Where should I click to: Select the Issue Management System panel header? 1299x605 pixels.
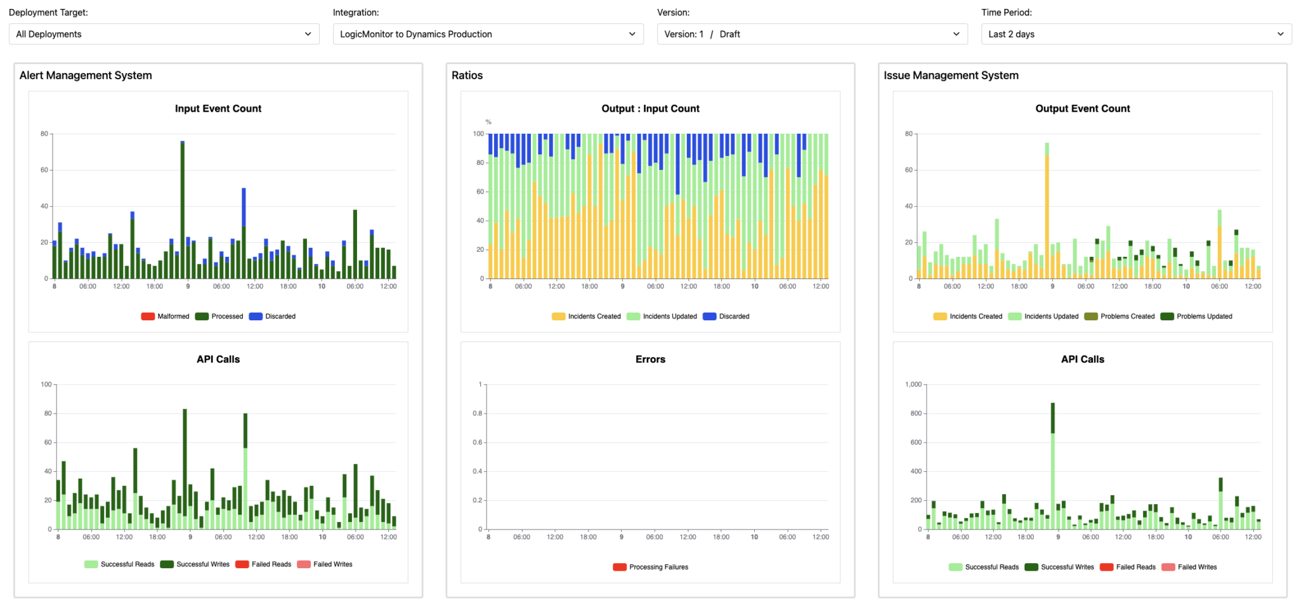click(x=950, y=75)
